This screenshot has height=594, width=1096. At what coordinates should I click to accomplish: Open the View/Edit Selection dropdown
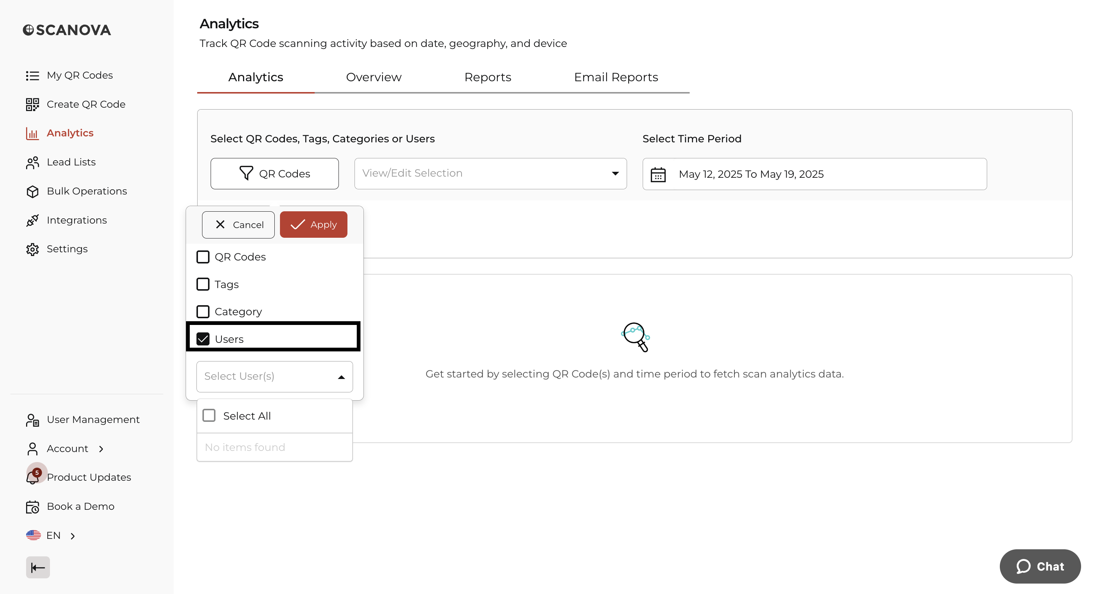[x=490, y=174]
